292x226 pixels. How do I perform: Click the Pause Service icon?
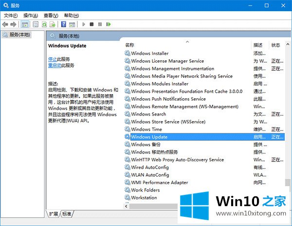click(100, 24)
